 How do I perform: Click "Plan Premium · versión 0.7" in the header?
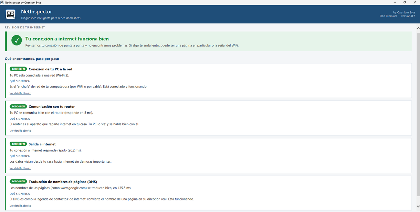click(x=397, y=16)
